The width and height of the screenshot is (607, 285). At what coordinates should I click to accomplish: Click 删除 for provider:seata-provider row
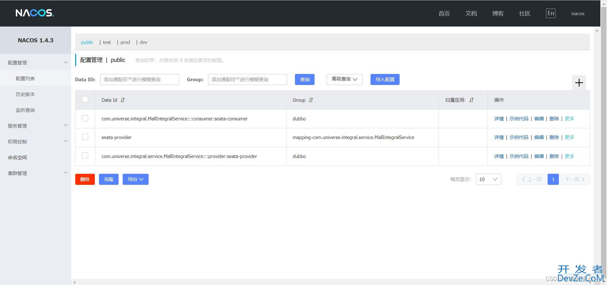pyautogui.click(x=554, y=156)
